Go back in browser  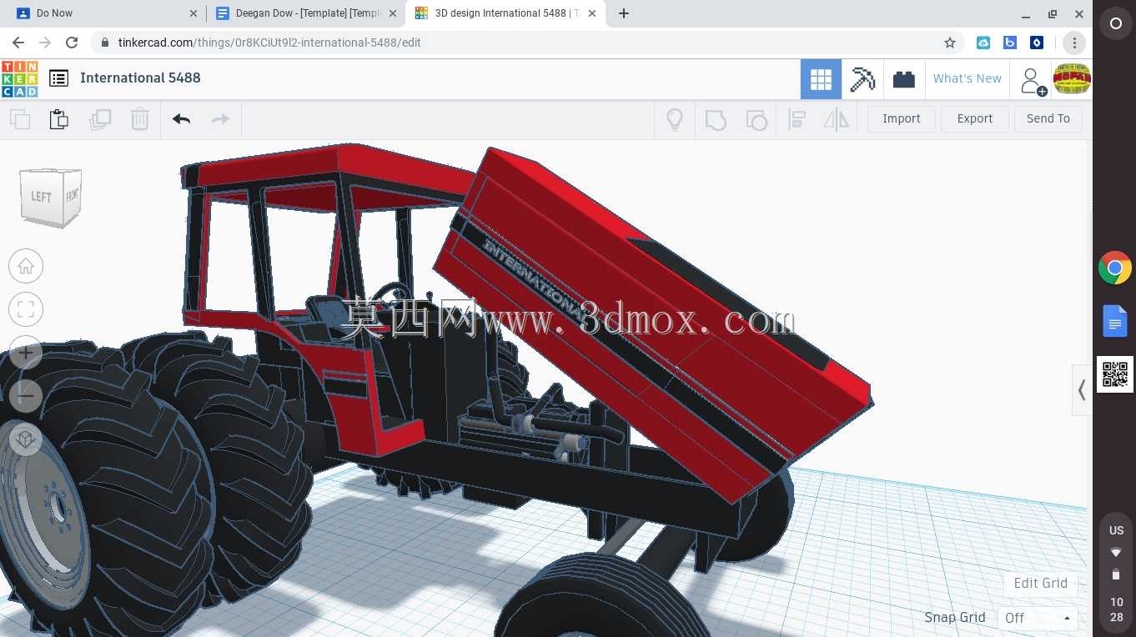pos(18,43)
